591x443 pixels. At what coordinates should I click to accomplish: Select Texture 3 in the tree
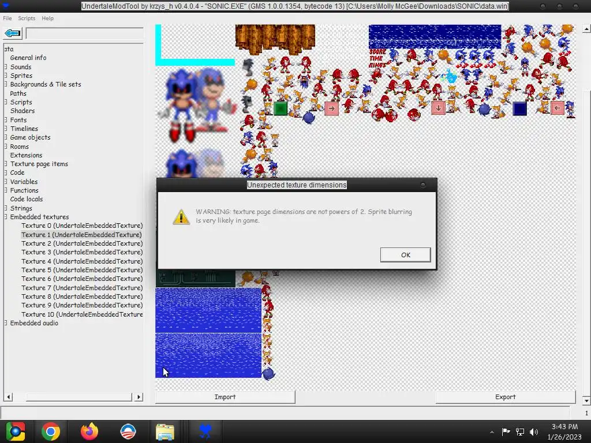click(x=82, y=252)
